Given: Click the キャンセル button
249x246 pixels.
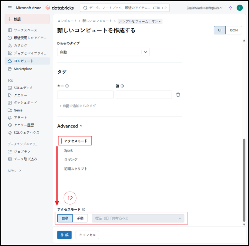Looking at the screenshot, I should (87, 235).
